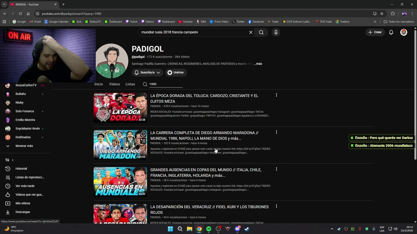Image resolution: width=417 pixels, height=234 pixels.
Task: Open Ver más tarde in sidebar
Action: (x=25, y=186)
